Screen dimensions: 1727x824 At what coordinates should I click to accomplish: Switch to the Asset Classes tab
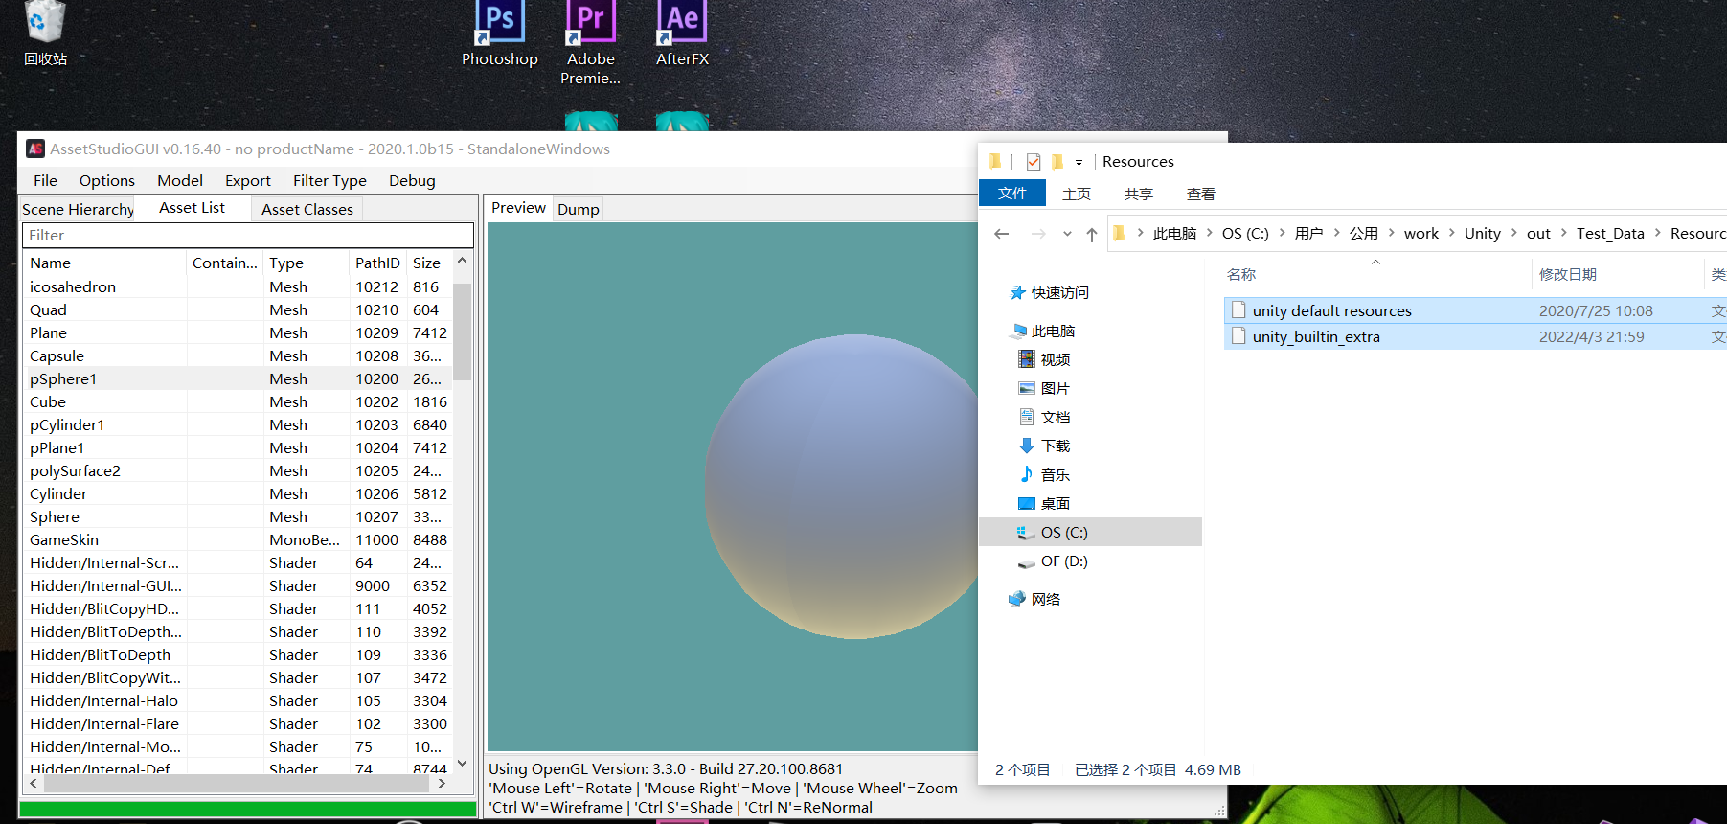tap(307, 210)
